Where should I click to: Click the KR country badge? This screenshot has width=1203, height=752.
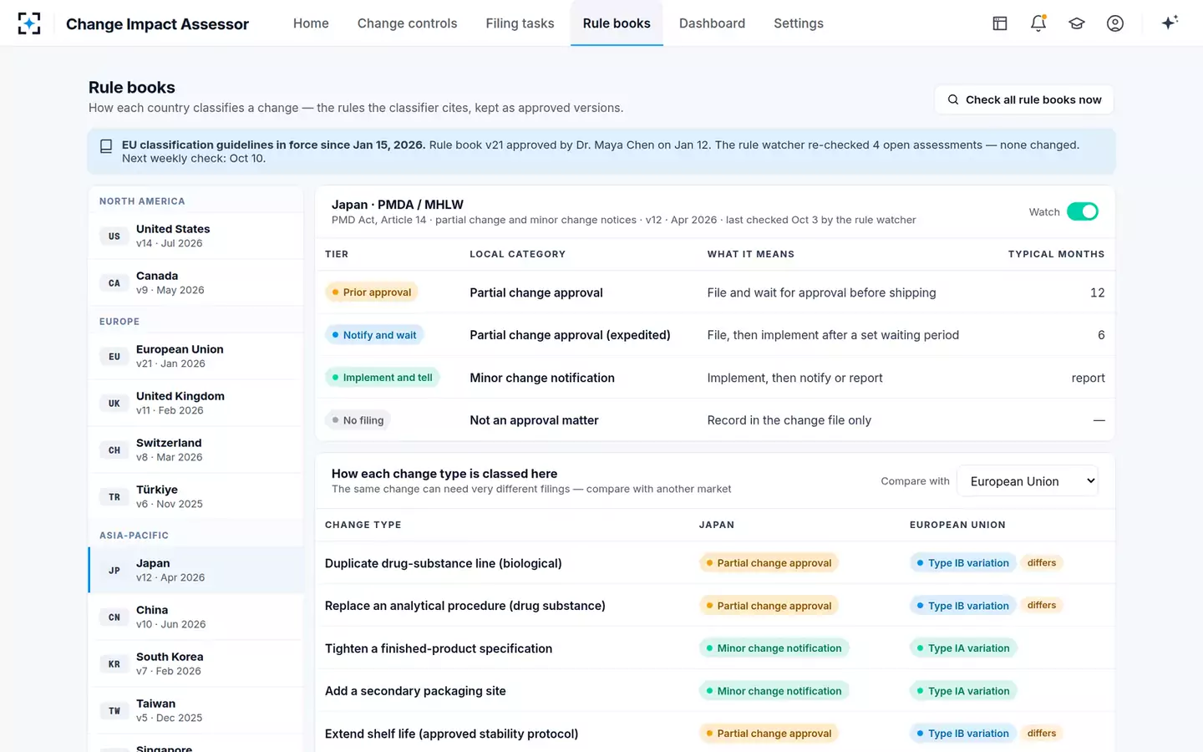tap(114, 664)
